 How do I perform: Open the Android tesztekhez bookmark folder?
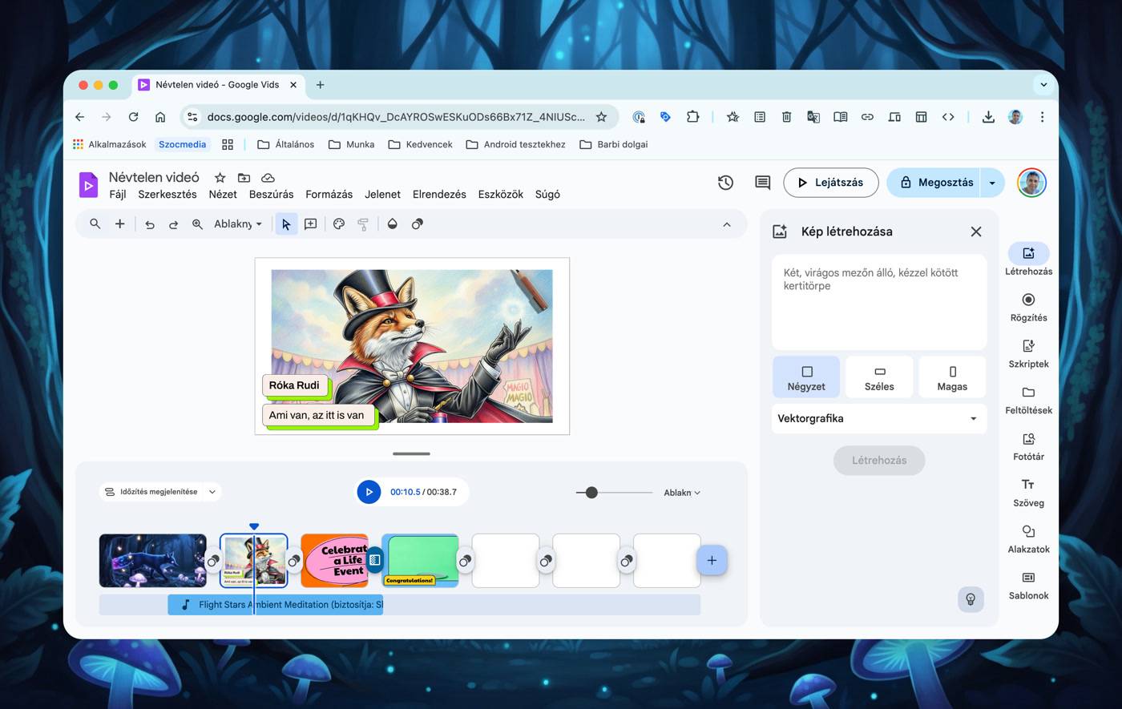[x=516, y=144]
